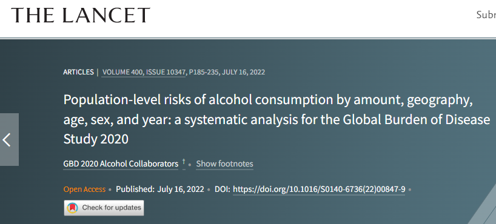Image resolution: width=496 pixels, height=224 pixels.
Task: Open the dagger footnote marker
Action: [x=184, y=163]
